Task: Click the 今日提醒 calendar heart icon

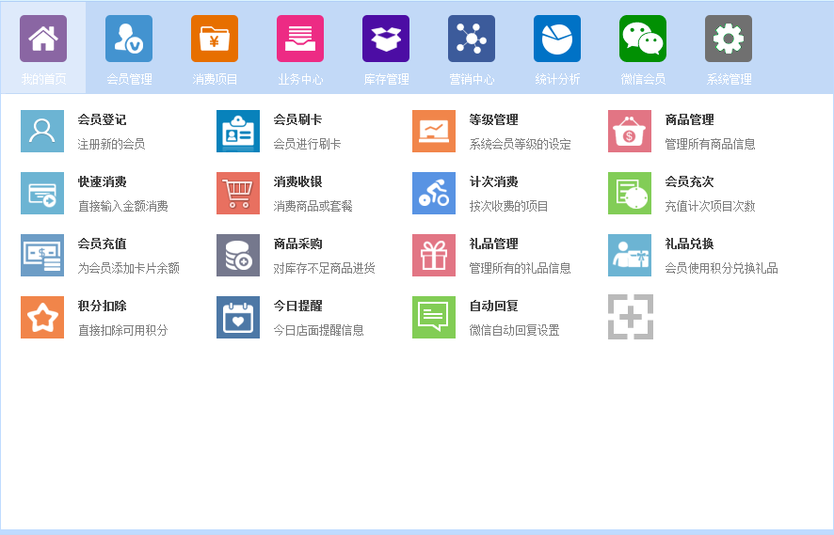Action: [238, 318]
